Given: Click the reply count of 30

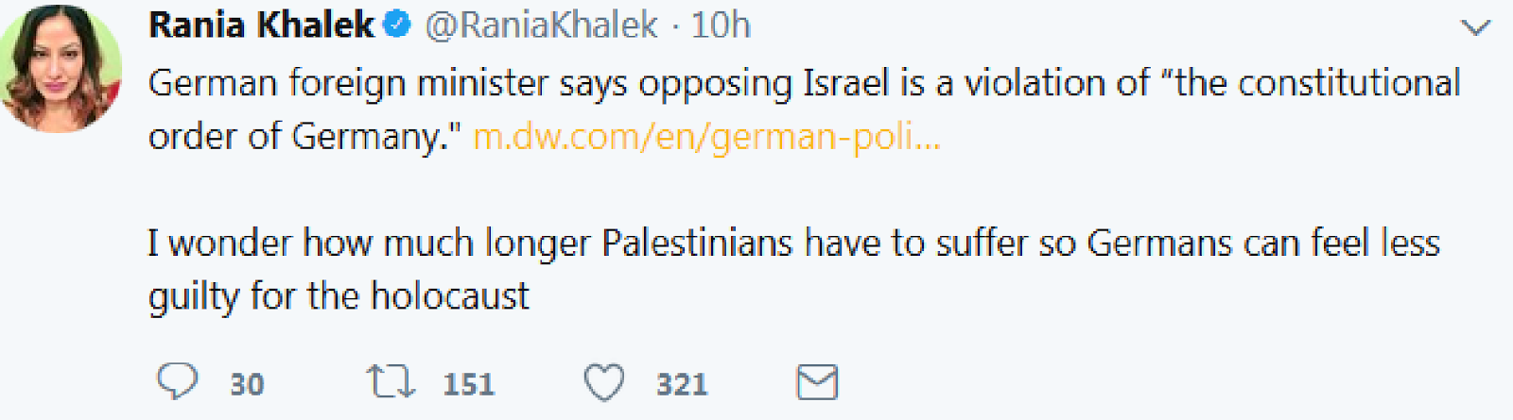Looking at the screenshot, I should [x=247, y=384].
